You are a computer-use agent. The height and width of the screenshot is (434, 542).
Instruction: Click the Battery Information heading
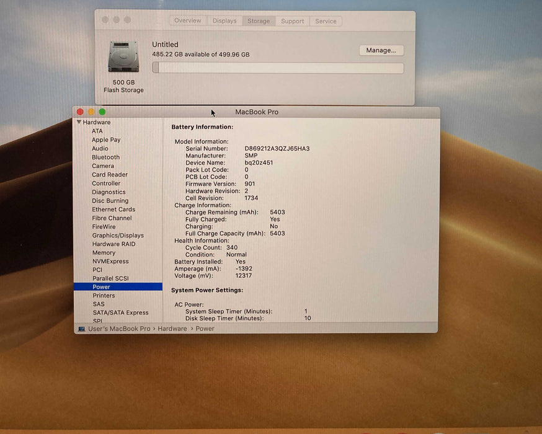[202, 127]
